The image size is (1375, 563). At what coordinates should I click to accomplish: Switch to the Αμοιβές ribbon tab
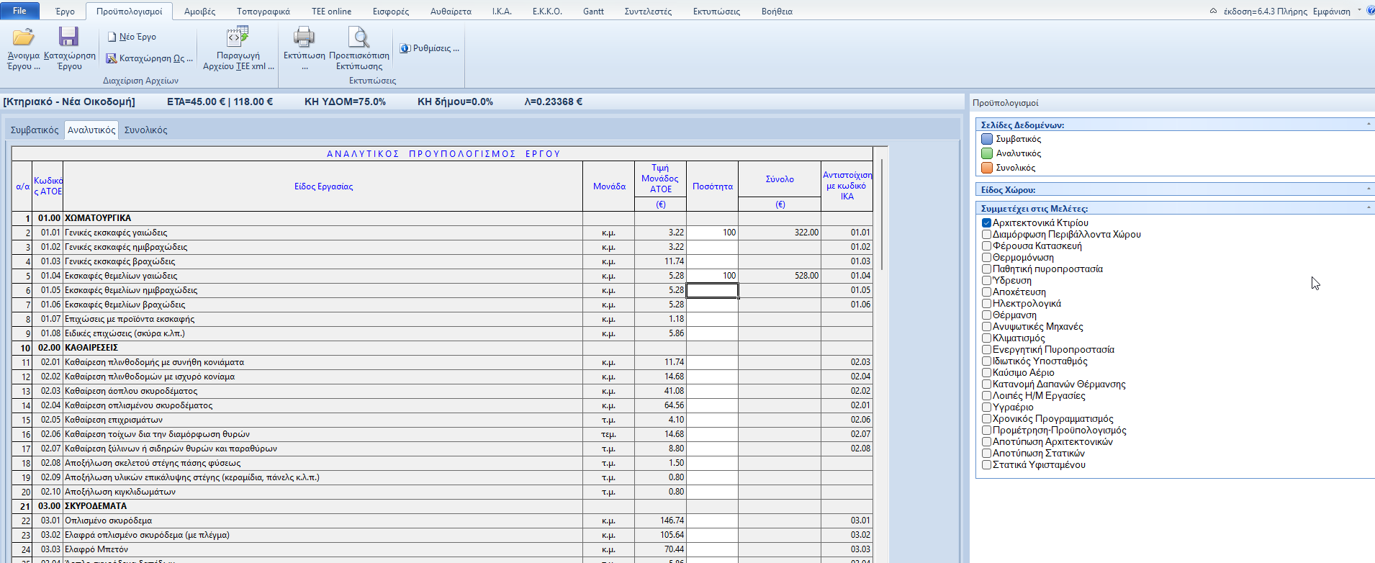199,12
